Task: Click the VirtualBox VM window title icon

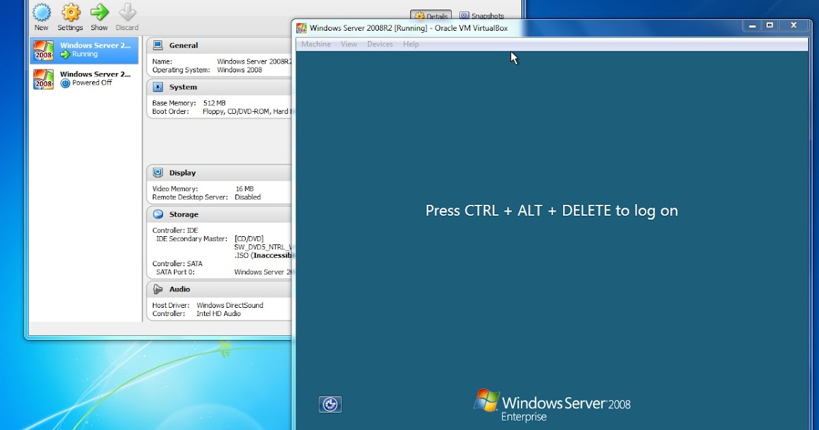Action: point(301,28)
